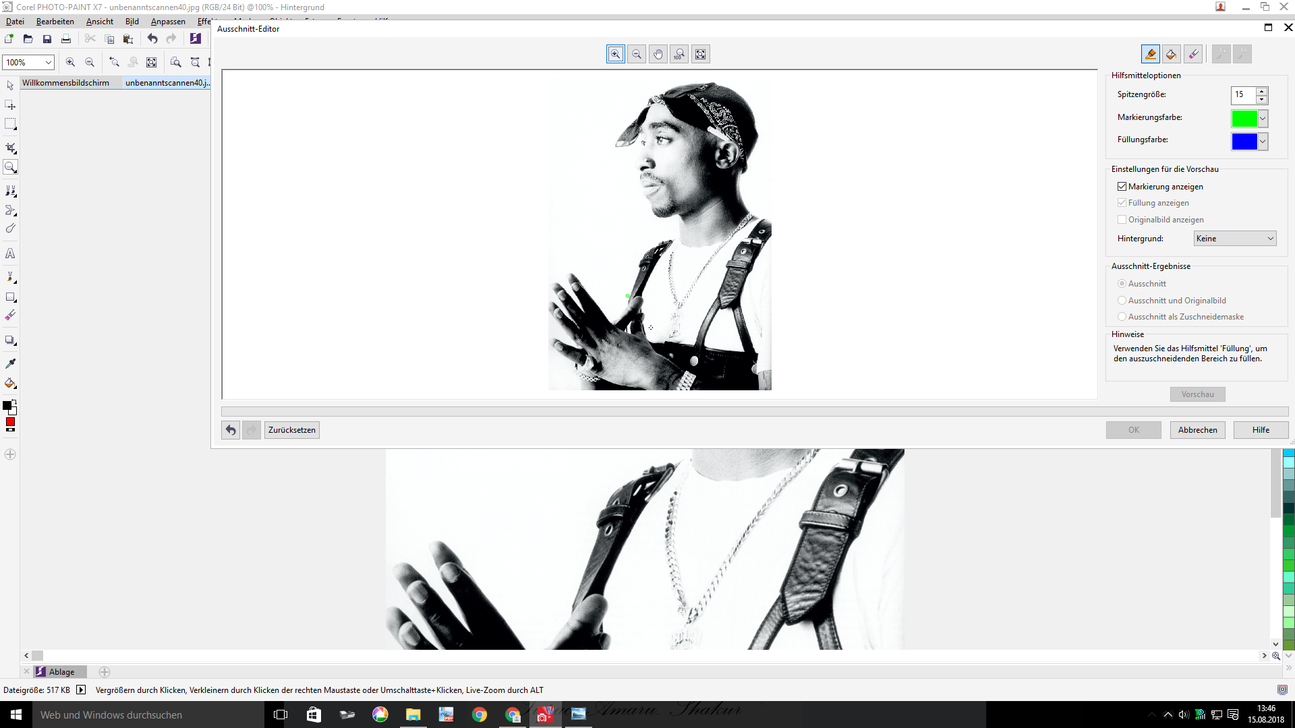Click the undo arrow in Ausschnitt-Editor
Screen dimensions: 1295x728
(x=231, y=430)
